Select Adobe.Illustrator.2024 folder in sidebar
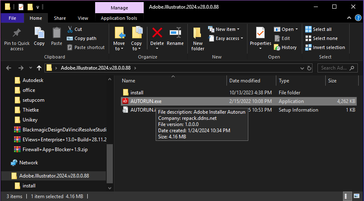This screenshot has height=201, width=364. pos(54,176)
